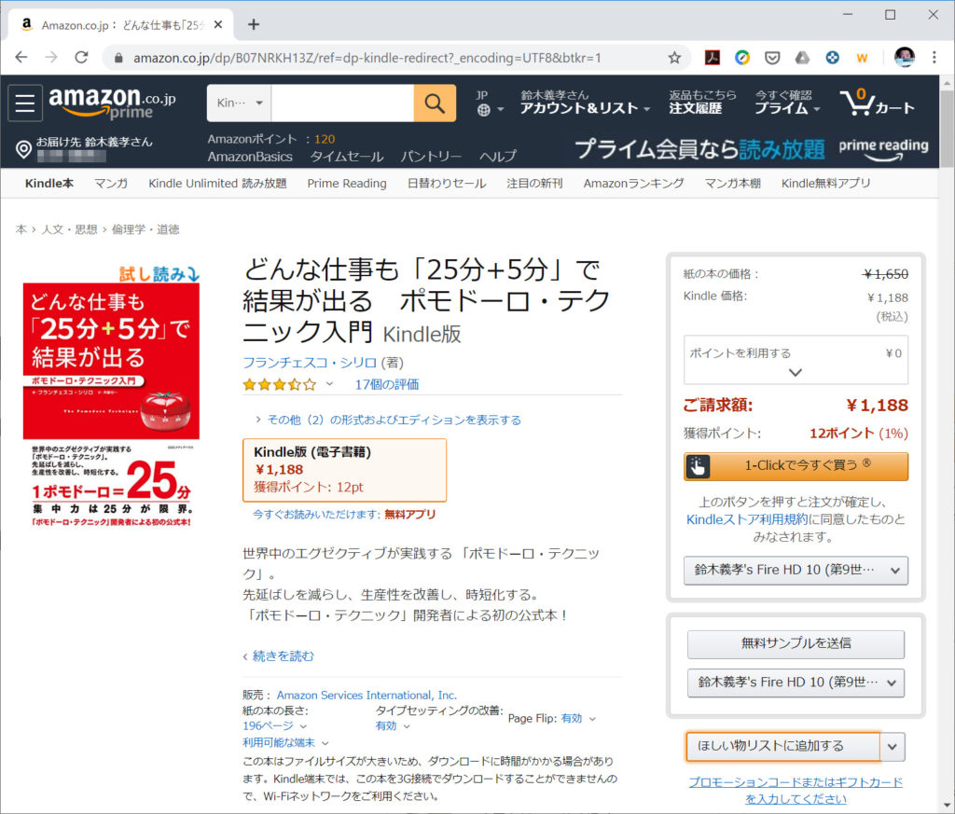Click the site lock icon in address bar
The width and height of the screenshot is (955, 814).
[x=118, y=58]
